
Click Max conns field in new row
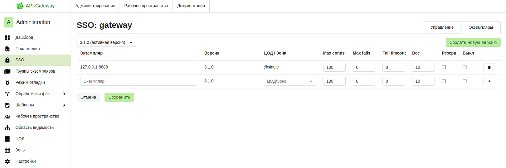(x=334, y=81)
